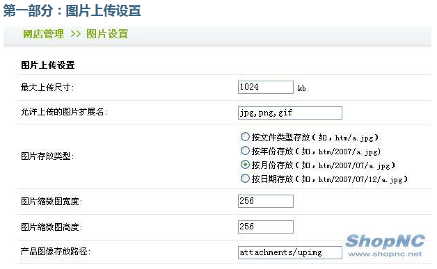Click the 第一部分：图片上传设置 page title
Screen dimensions: 437x269
pos(72,11)
